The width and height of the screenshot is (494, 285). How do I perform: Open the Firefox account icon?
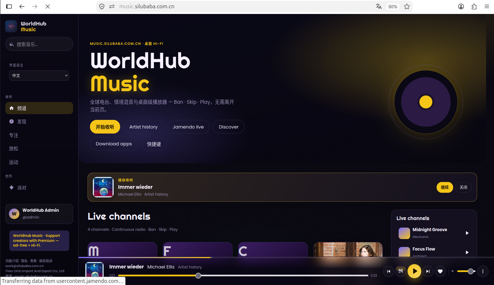tap(461, 6)
